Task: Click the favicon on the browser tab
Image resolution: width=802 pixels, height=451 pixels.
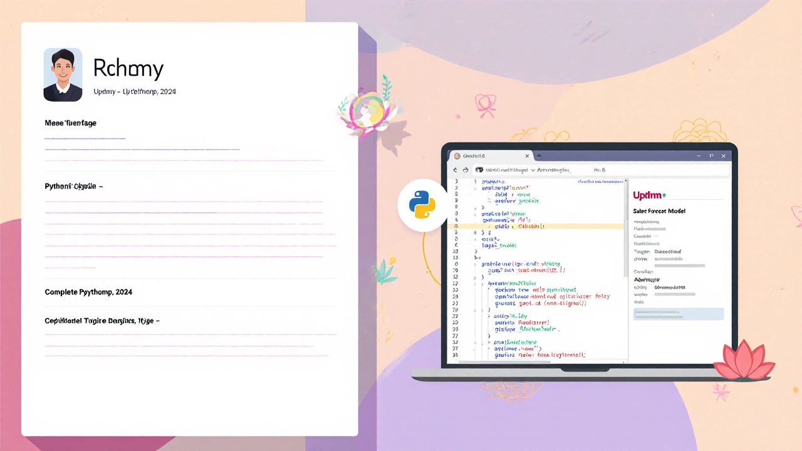Action: 457,156
